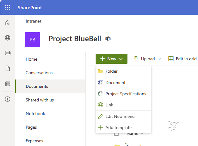The width and height of the screenshot is (198, 146).
Task: Click the pencil icon beside Edit New menu
Action: (101, 116)
